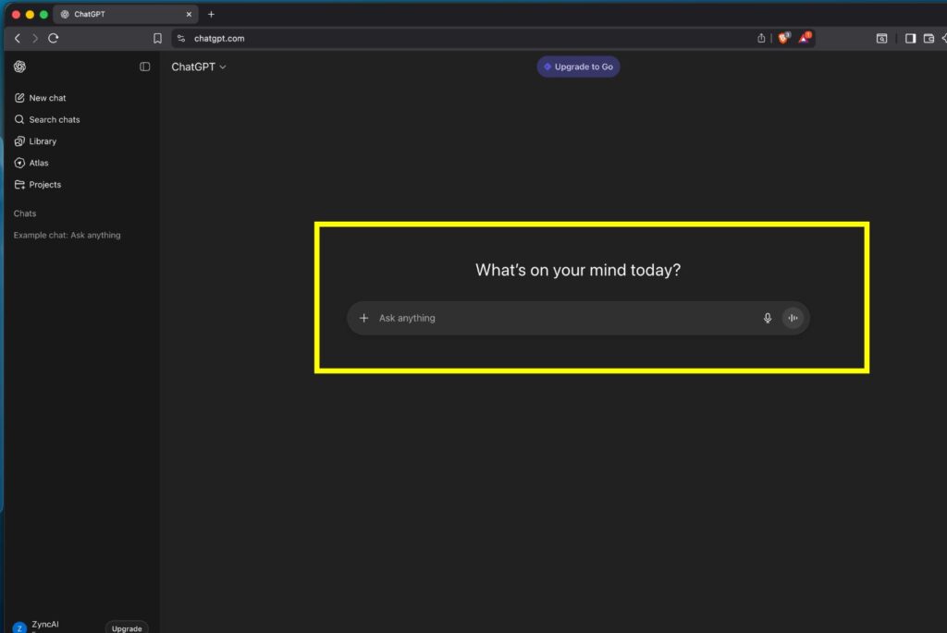Open the ZyncAI account menu
This screenshot has width=947, height=633.
(44, 626)
